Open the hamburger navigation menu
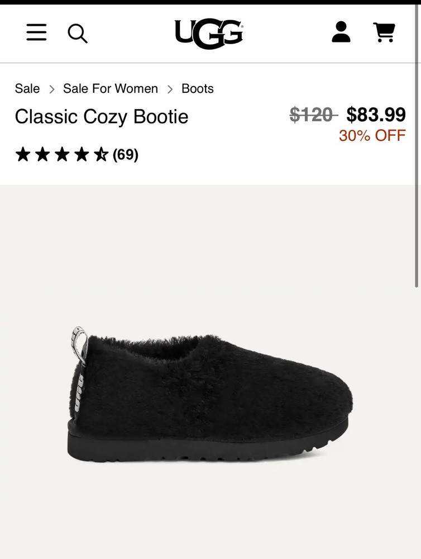The width and height of the screenshot is (421, 559). tap(36, 33)
